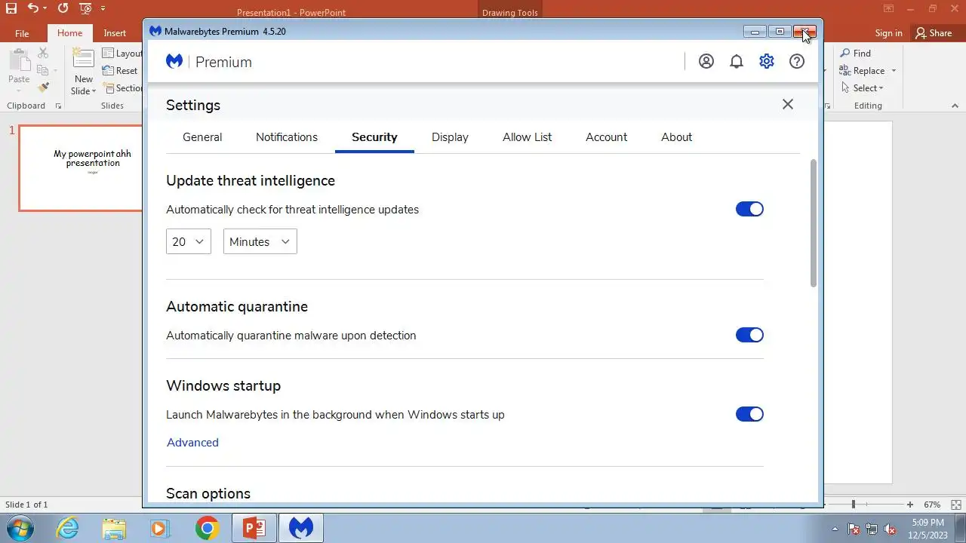The image size is (966, 543).
Task: Click the Malwarebytes taskbar icon
Action: 301,528
